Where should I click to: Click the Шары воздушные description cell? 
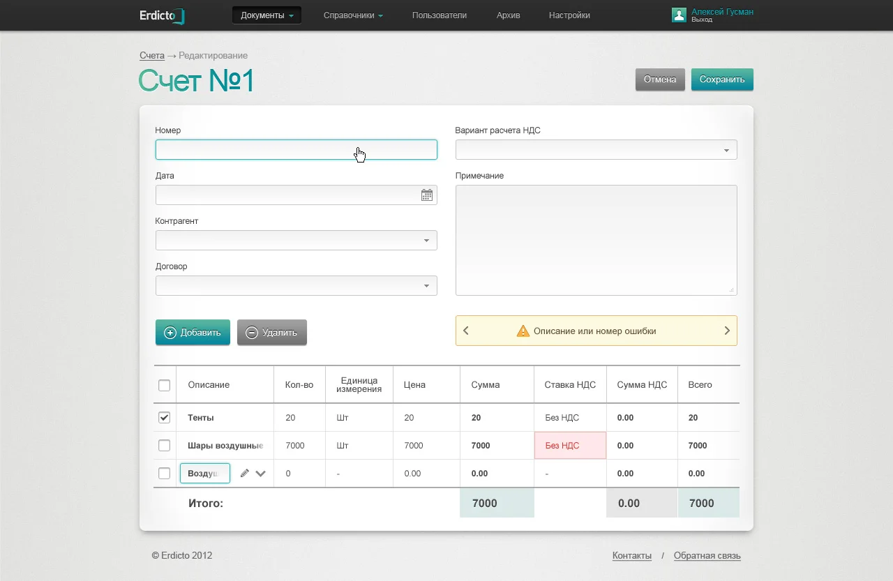tap(225, 446)
